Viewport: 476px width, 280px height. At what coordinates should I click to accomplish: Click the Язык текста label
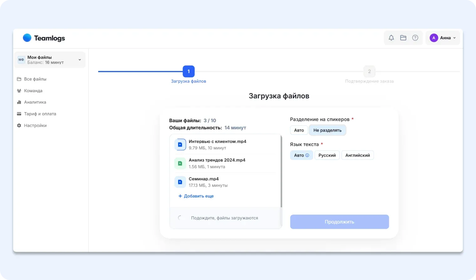point(304,144)
